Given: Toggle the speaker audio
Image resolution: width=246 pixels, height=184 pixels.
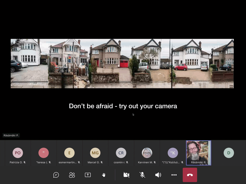Looking at the screenshot, I should (x=158, y=175).
